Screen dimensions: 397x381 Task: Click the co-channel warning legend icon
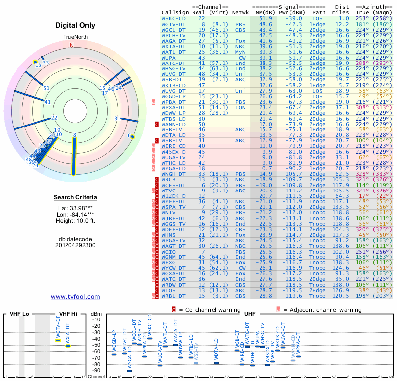[x=174, y=310]
